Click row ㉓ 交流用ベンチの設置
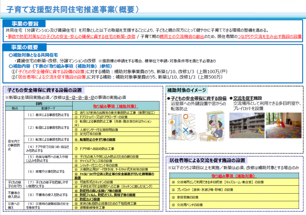 (234, 205)
